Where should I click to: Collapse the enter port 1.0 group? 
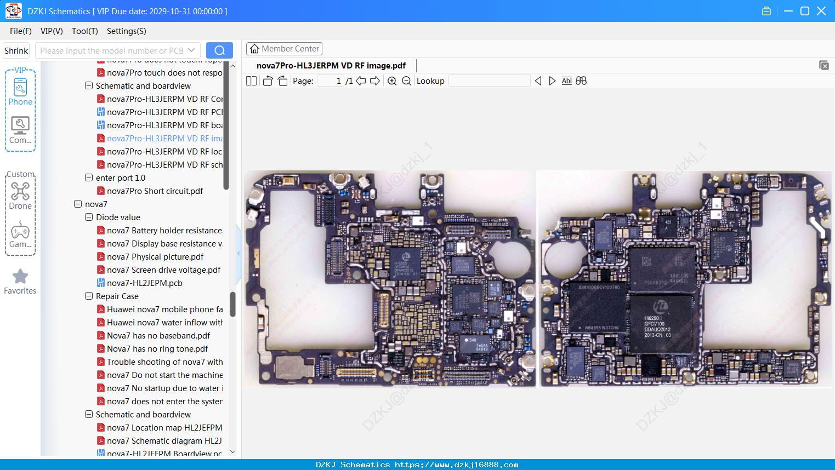(x=89, y=178)
